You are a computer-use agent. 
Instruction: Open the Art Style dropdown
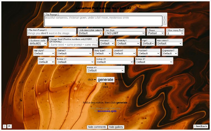124,33
